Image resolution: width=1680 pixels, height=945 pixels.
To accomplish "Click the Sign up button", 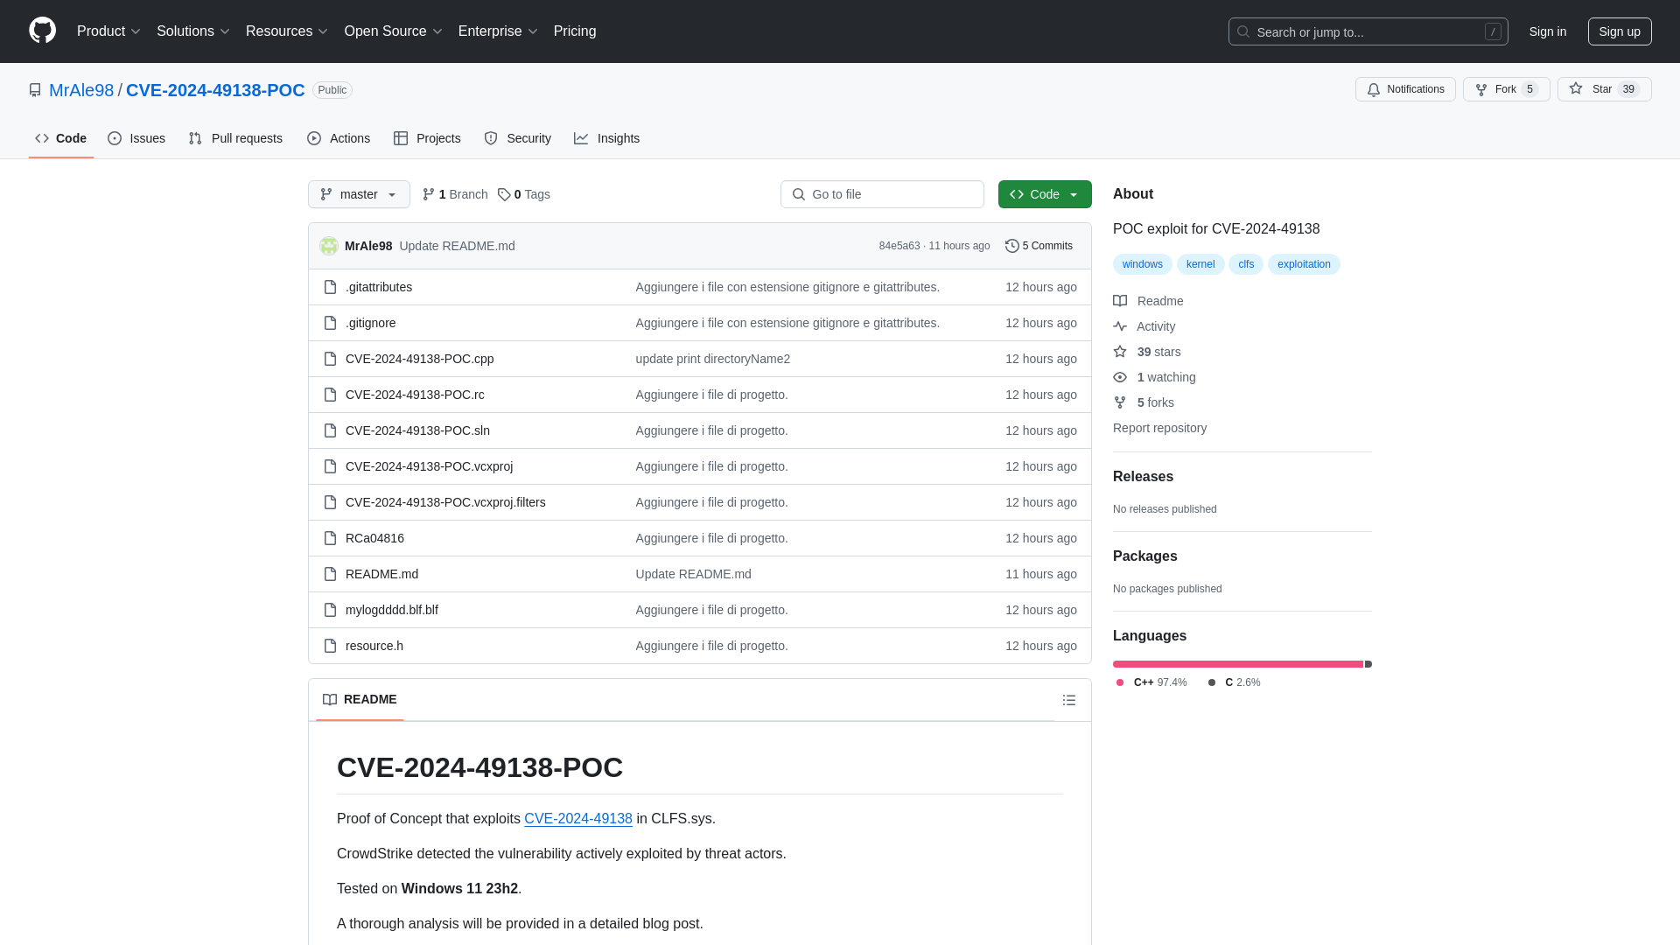I will [x=1620, y=31].
